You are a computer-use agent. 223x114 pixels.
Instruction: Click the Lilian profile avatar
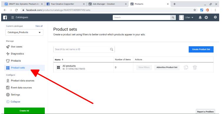coord(181,17)
